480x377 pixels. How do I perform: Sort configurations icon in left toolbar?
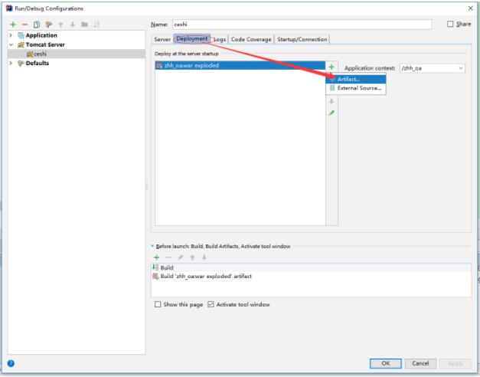96,25
